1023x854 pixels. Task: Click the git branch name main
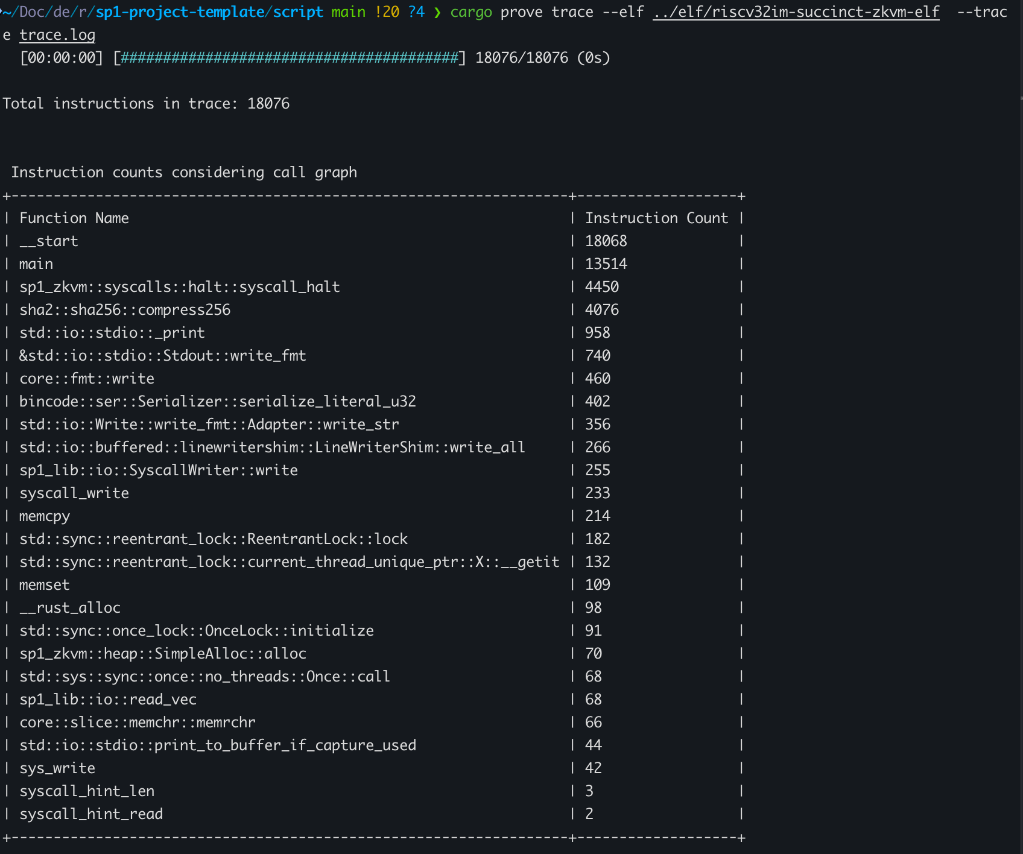[x=348, y=12]
